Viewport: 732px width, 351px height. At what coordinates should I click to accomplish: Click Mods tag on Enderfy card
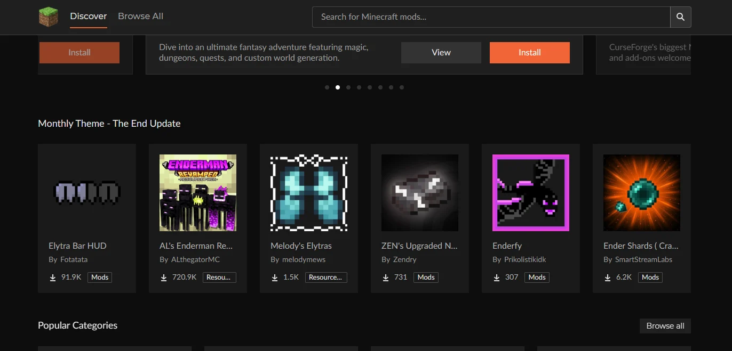[537, 277]
